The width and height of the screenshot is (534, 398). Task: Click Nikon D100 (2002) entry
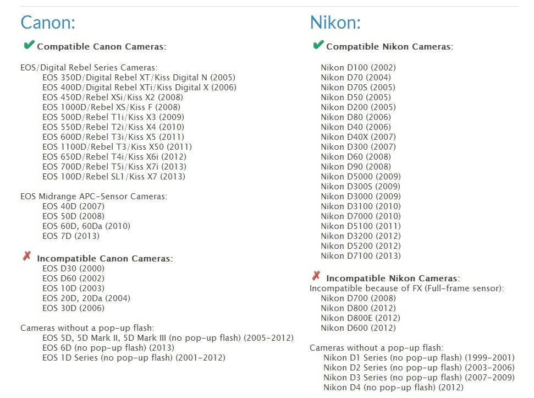pos(358,68)
